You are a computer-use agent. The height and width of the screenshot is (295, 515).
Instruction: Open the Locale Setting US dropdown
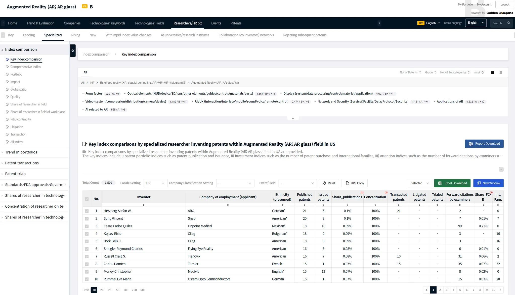(155, 183)
